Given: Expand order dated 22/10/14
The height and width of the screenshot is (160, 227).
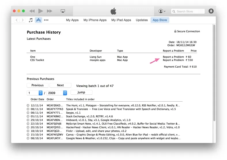Looking at the screenshot, I should tap(28, 124).
